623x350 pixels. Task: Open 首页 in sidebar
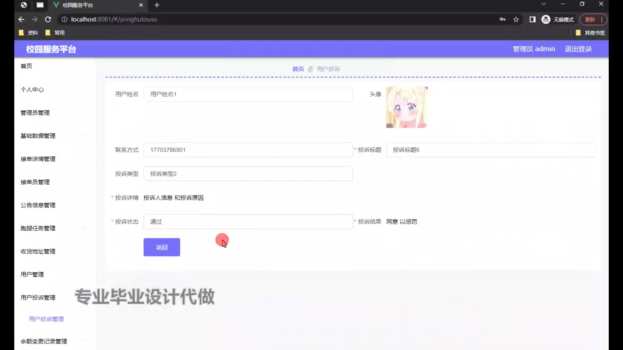point(26,66)
